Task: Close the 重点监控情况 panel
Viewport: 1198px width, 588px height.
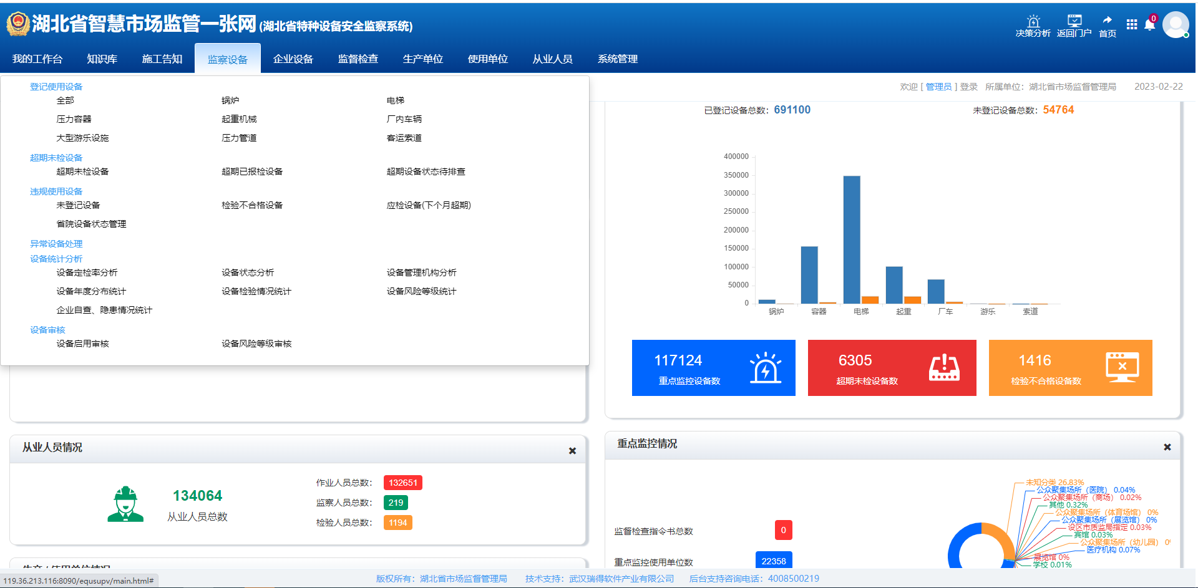Action: coord(1167,447)
